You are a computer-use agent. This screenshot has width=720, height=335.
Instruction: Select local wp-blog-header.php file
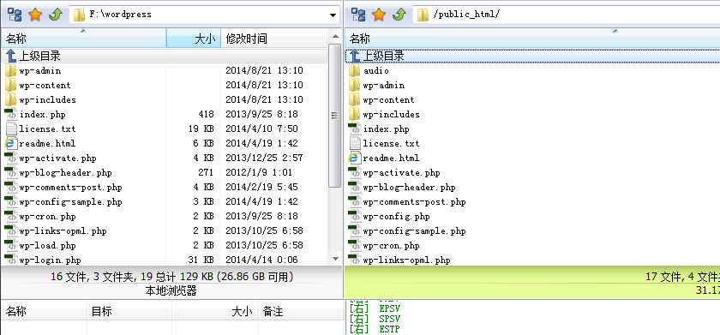click(65, 173)
